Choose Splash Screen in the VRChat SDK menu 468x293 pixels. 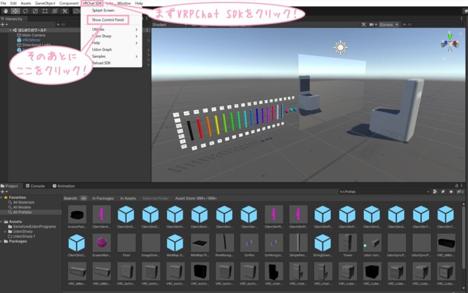point(103,10)
